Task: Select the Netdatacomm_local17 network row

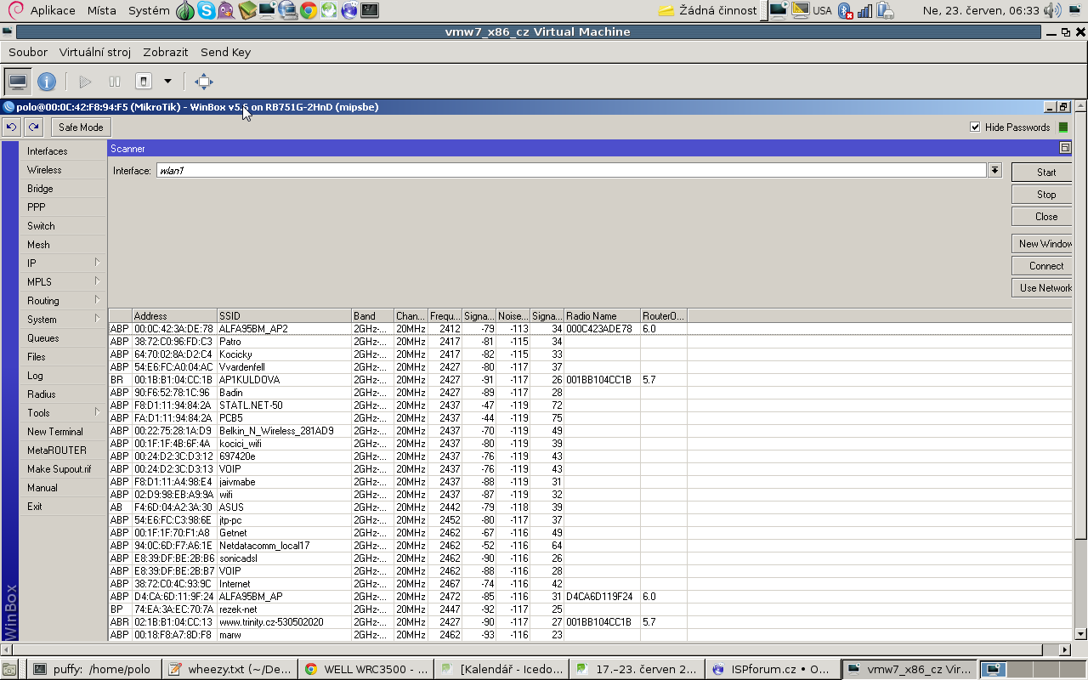Action: tap(590, 546)
